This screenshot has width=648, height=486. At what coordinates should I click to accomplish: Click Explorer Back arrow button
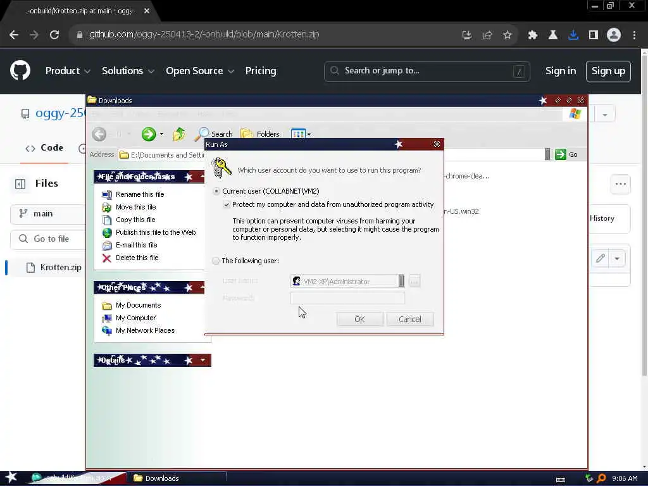tap(99, 134)
